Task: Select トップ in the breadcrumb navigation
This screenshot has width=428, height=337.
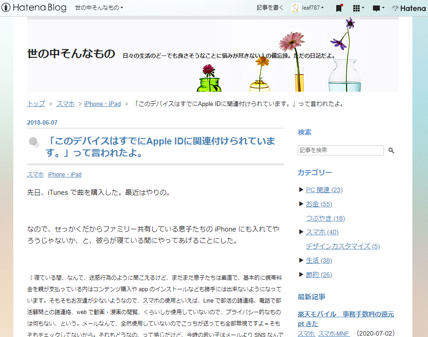Action: [x=35, y=104]
